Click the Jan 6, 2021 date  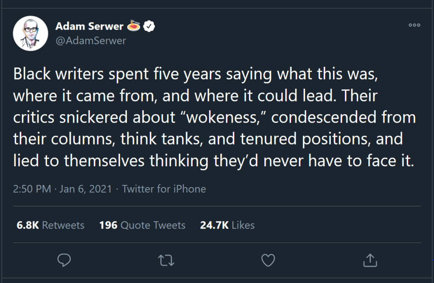tap(85, 189)
